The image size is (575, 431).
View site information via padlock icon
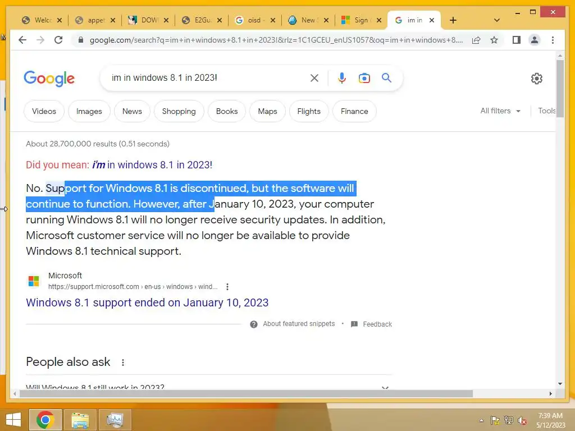click(81, 40)
